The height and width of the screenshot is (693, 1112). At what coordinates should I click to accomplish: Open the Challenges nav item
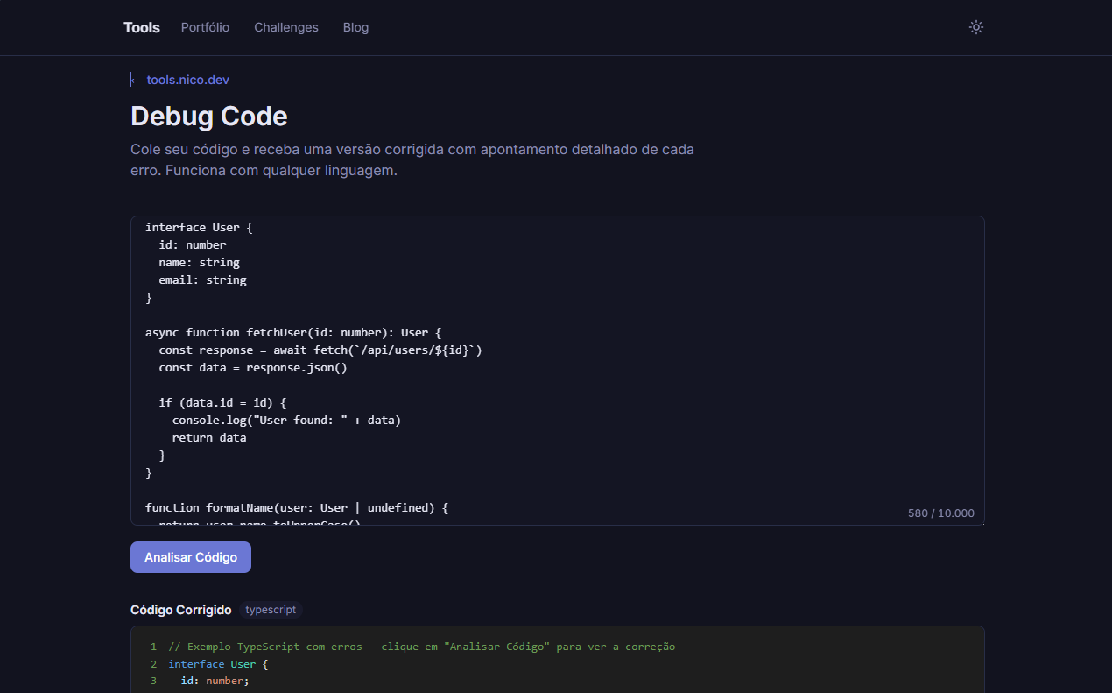tap(286, 27)
